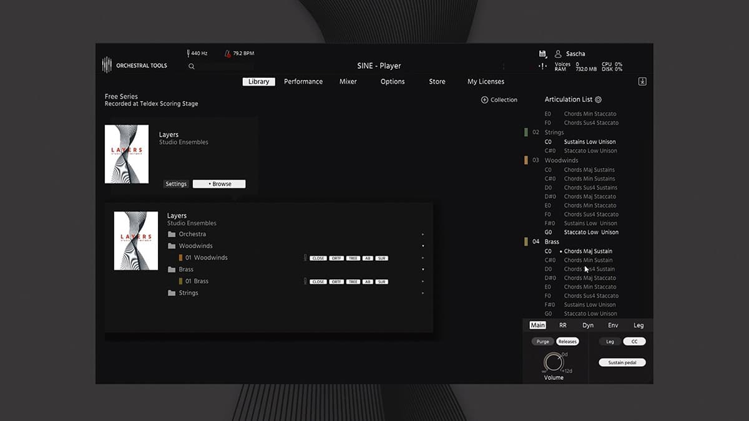
Task: Click the Woodwinds folder icon
Action: pos(172,246)
